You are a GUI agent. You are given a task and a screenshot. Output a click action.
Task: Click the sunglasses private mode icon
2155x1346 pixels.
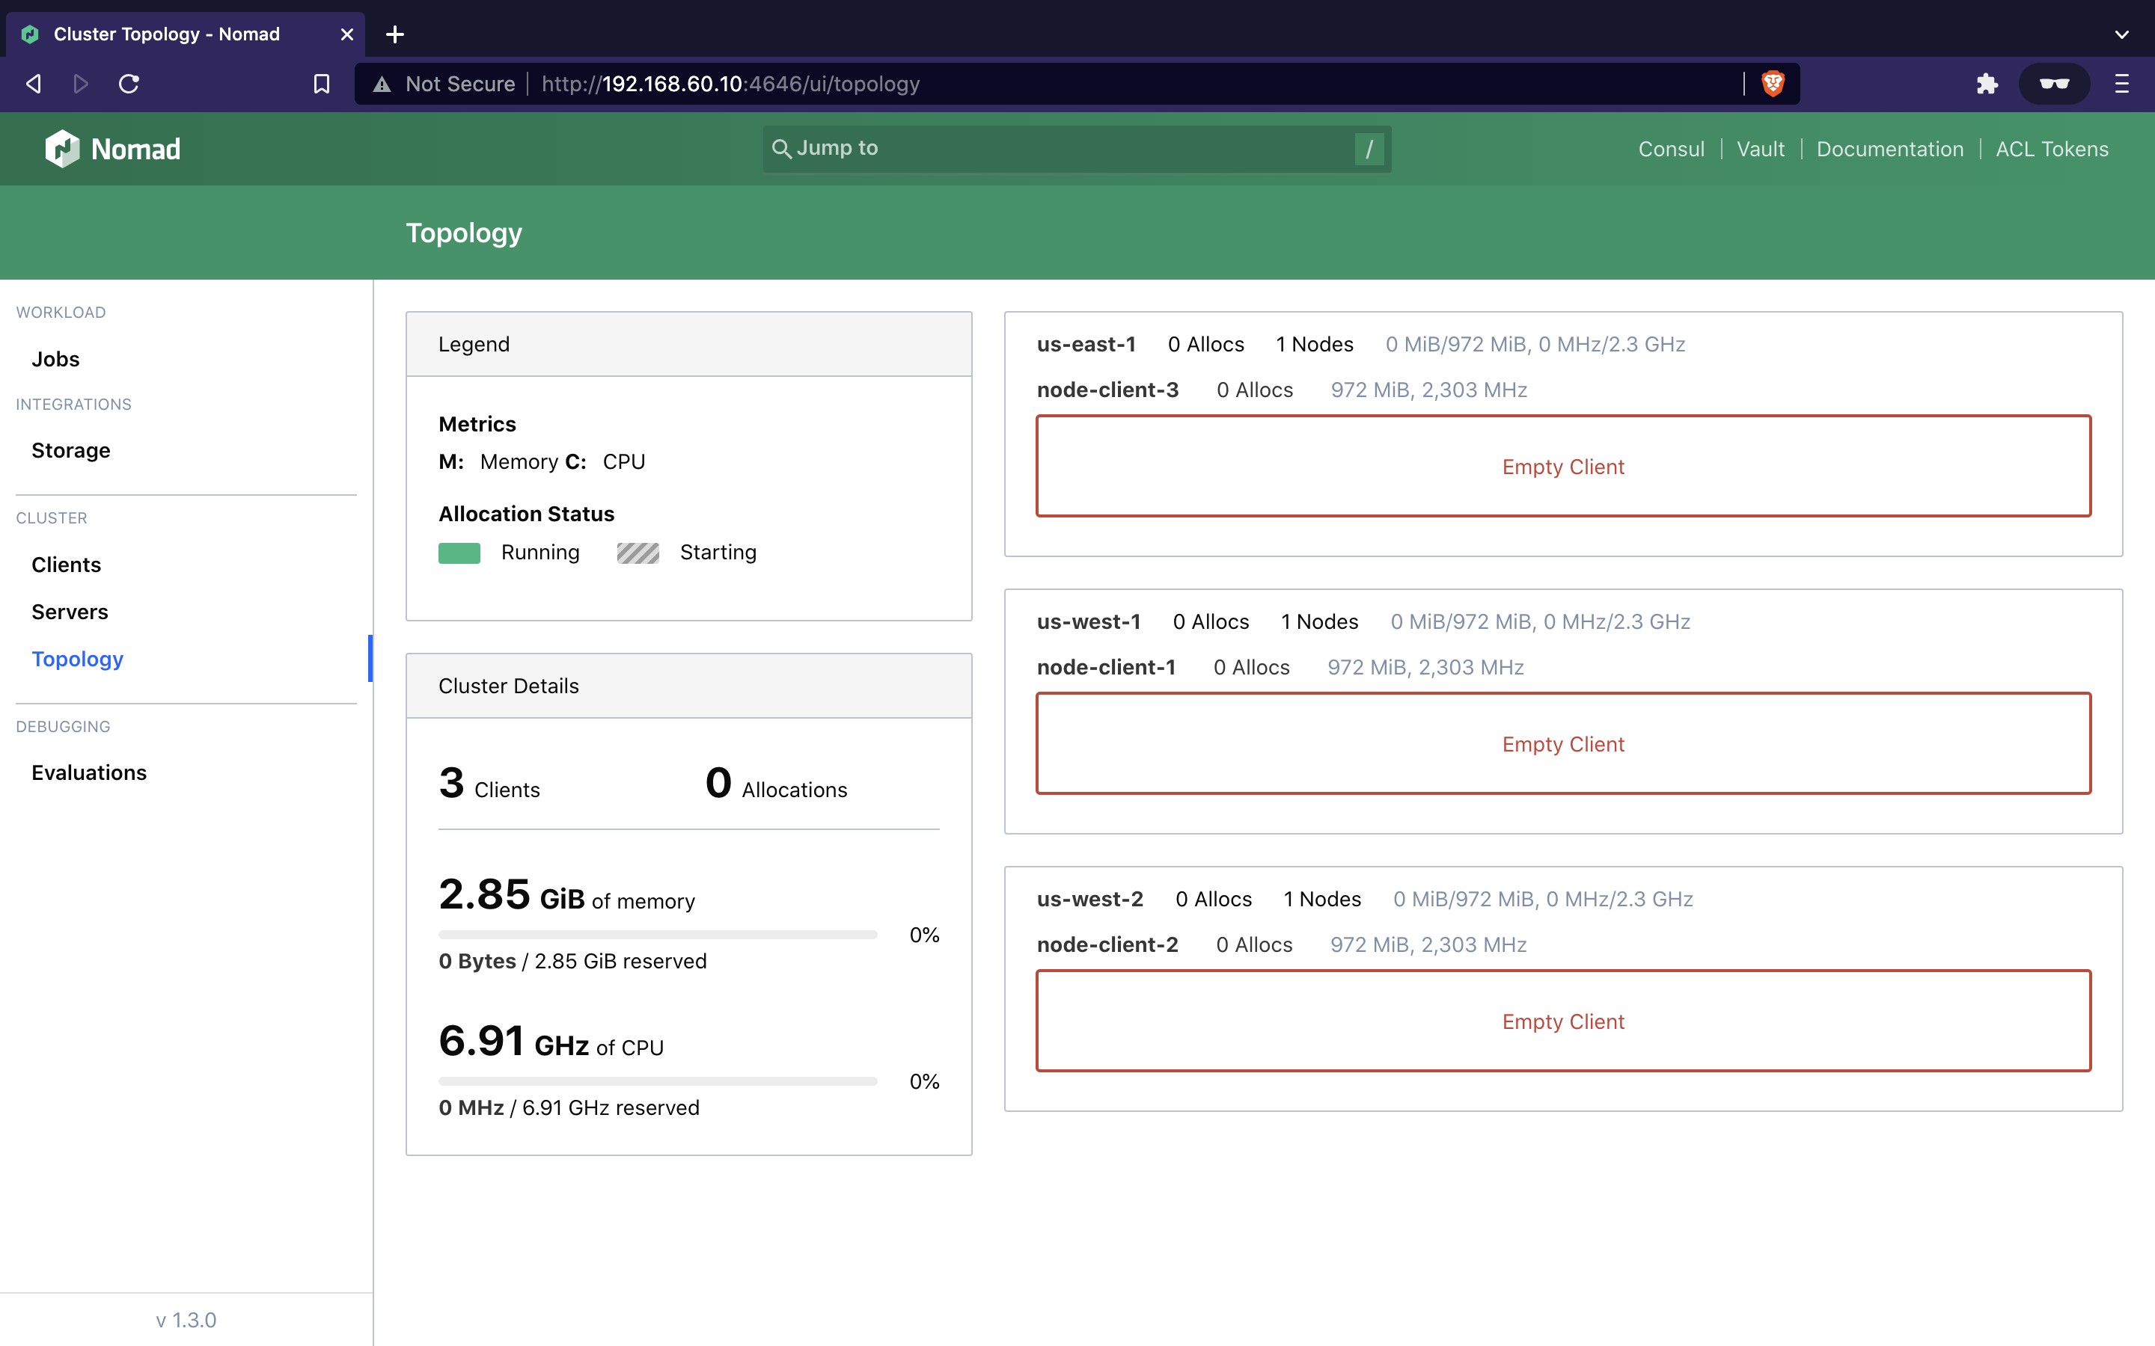(2053, 84)
